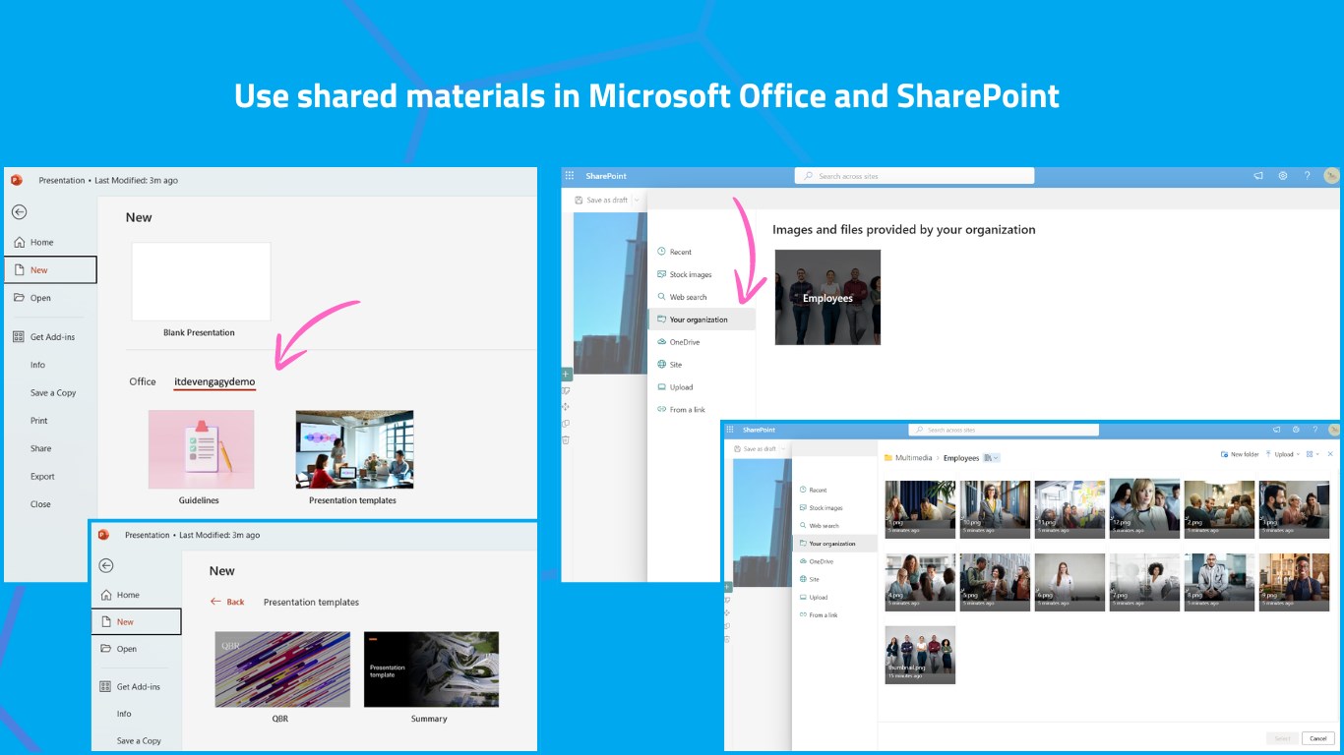Viewport: 1344px width, 755px height.
Task: Select Stock images in Employees picker sidebar
Action: pyautogui.click(x=821, y=508)
